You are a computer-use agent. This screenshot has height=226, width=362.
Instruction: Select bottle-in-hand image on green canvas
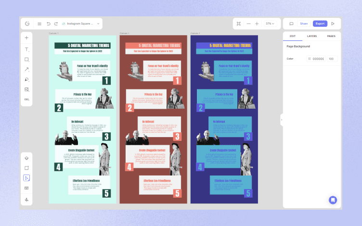coord(65,71)
